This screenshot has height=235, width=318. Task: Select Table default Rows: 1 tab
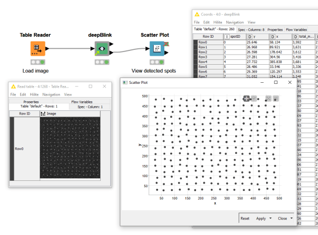pyautogui.click(x=39, y=106)
